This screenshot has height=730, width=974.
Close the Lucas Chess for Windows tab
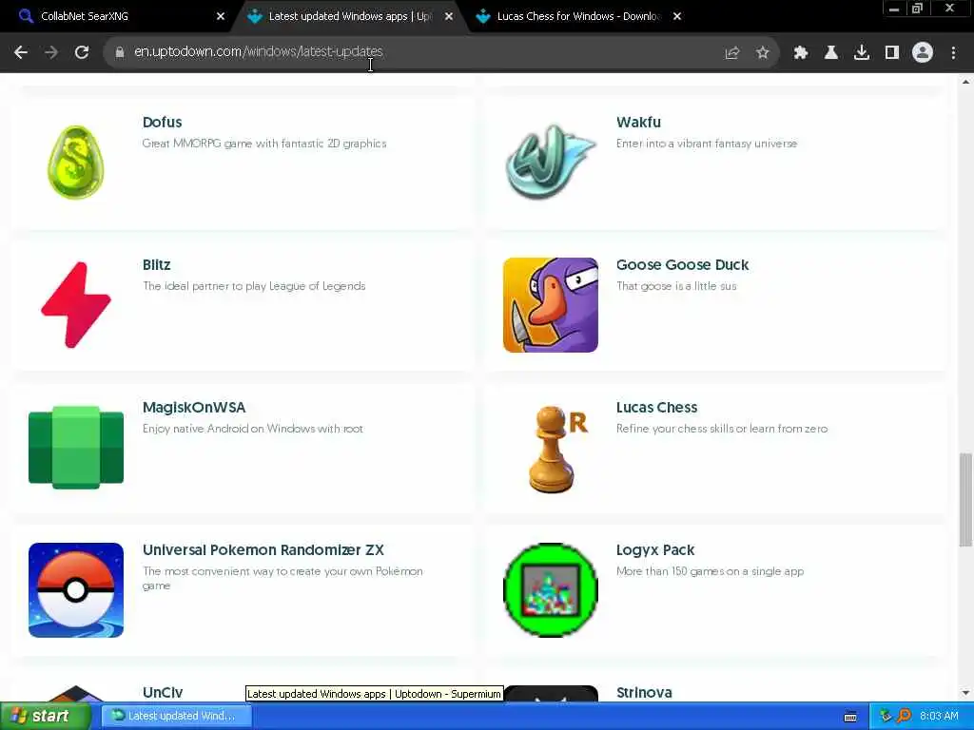pyautogui.click(x=677, y=16)
